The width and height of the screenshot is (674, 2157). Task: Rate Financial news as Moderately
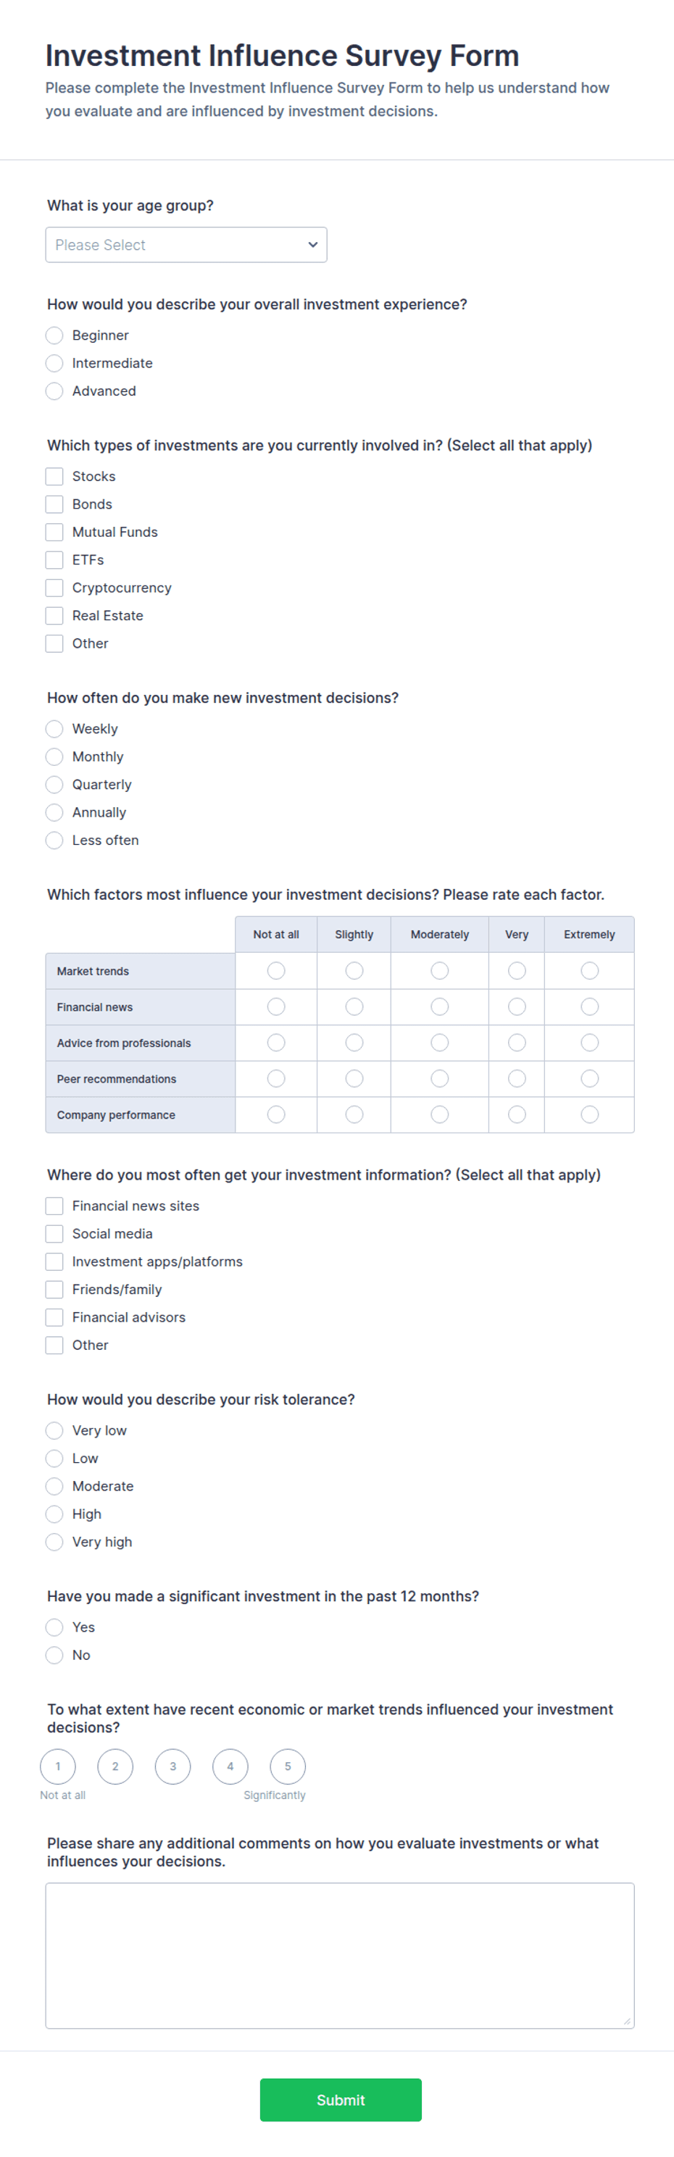tap(440, 1006)
